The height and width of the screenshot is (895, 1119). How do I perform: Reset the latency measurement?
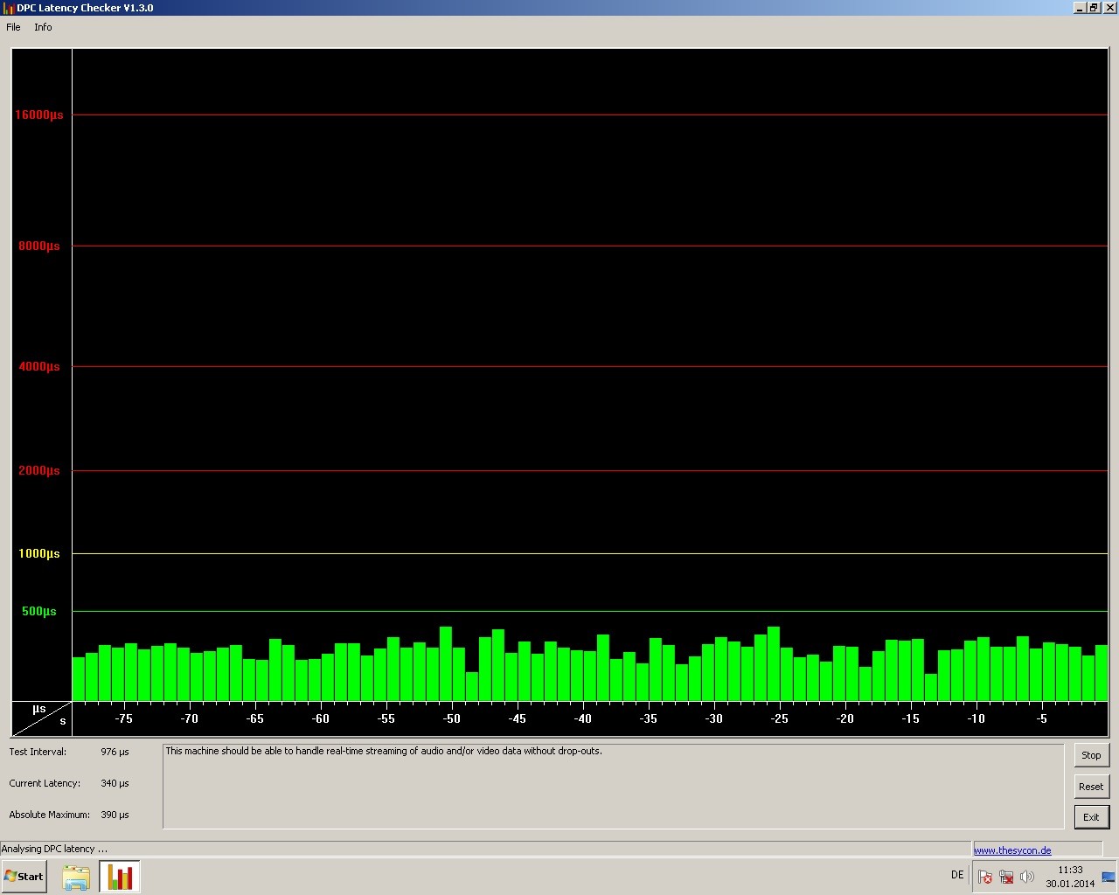1091,787
